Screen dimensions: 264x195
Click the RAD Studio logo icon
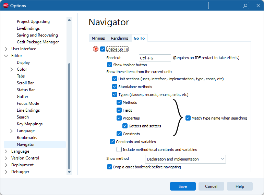(6, 5)
